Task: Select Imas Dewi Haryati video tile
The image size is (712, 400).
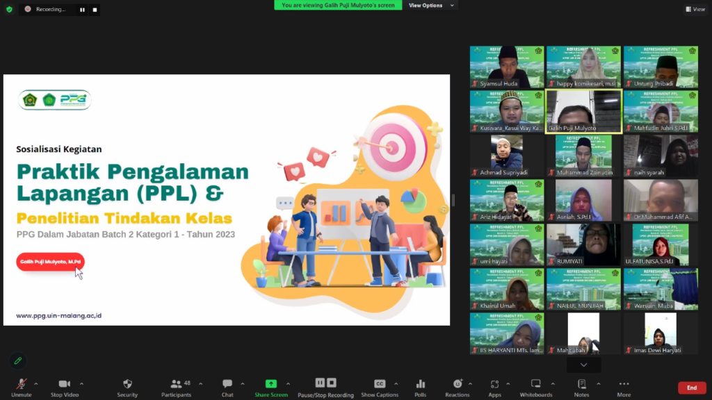Action: click(x=661, y=333)
